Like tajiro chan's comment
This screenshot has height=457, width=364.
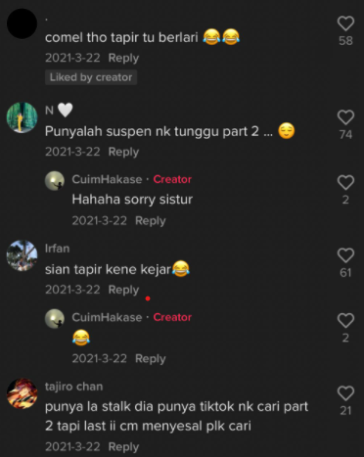(x=345, y=393)
